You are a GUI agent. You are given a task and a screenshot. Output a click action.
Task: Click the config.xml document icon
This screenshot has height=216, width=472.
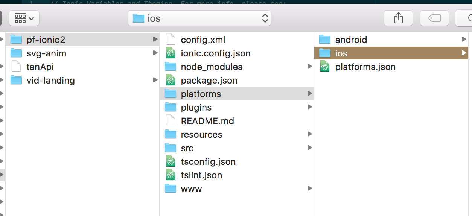tap(171, 40)
